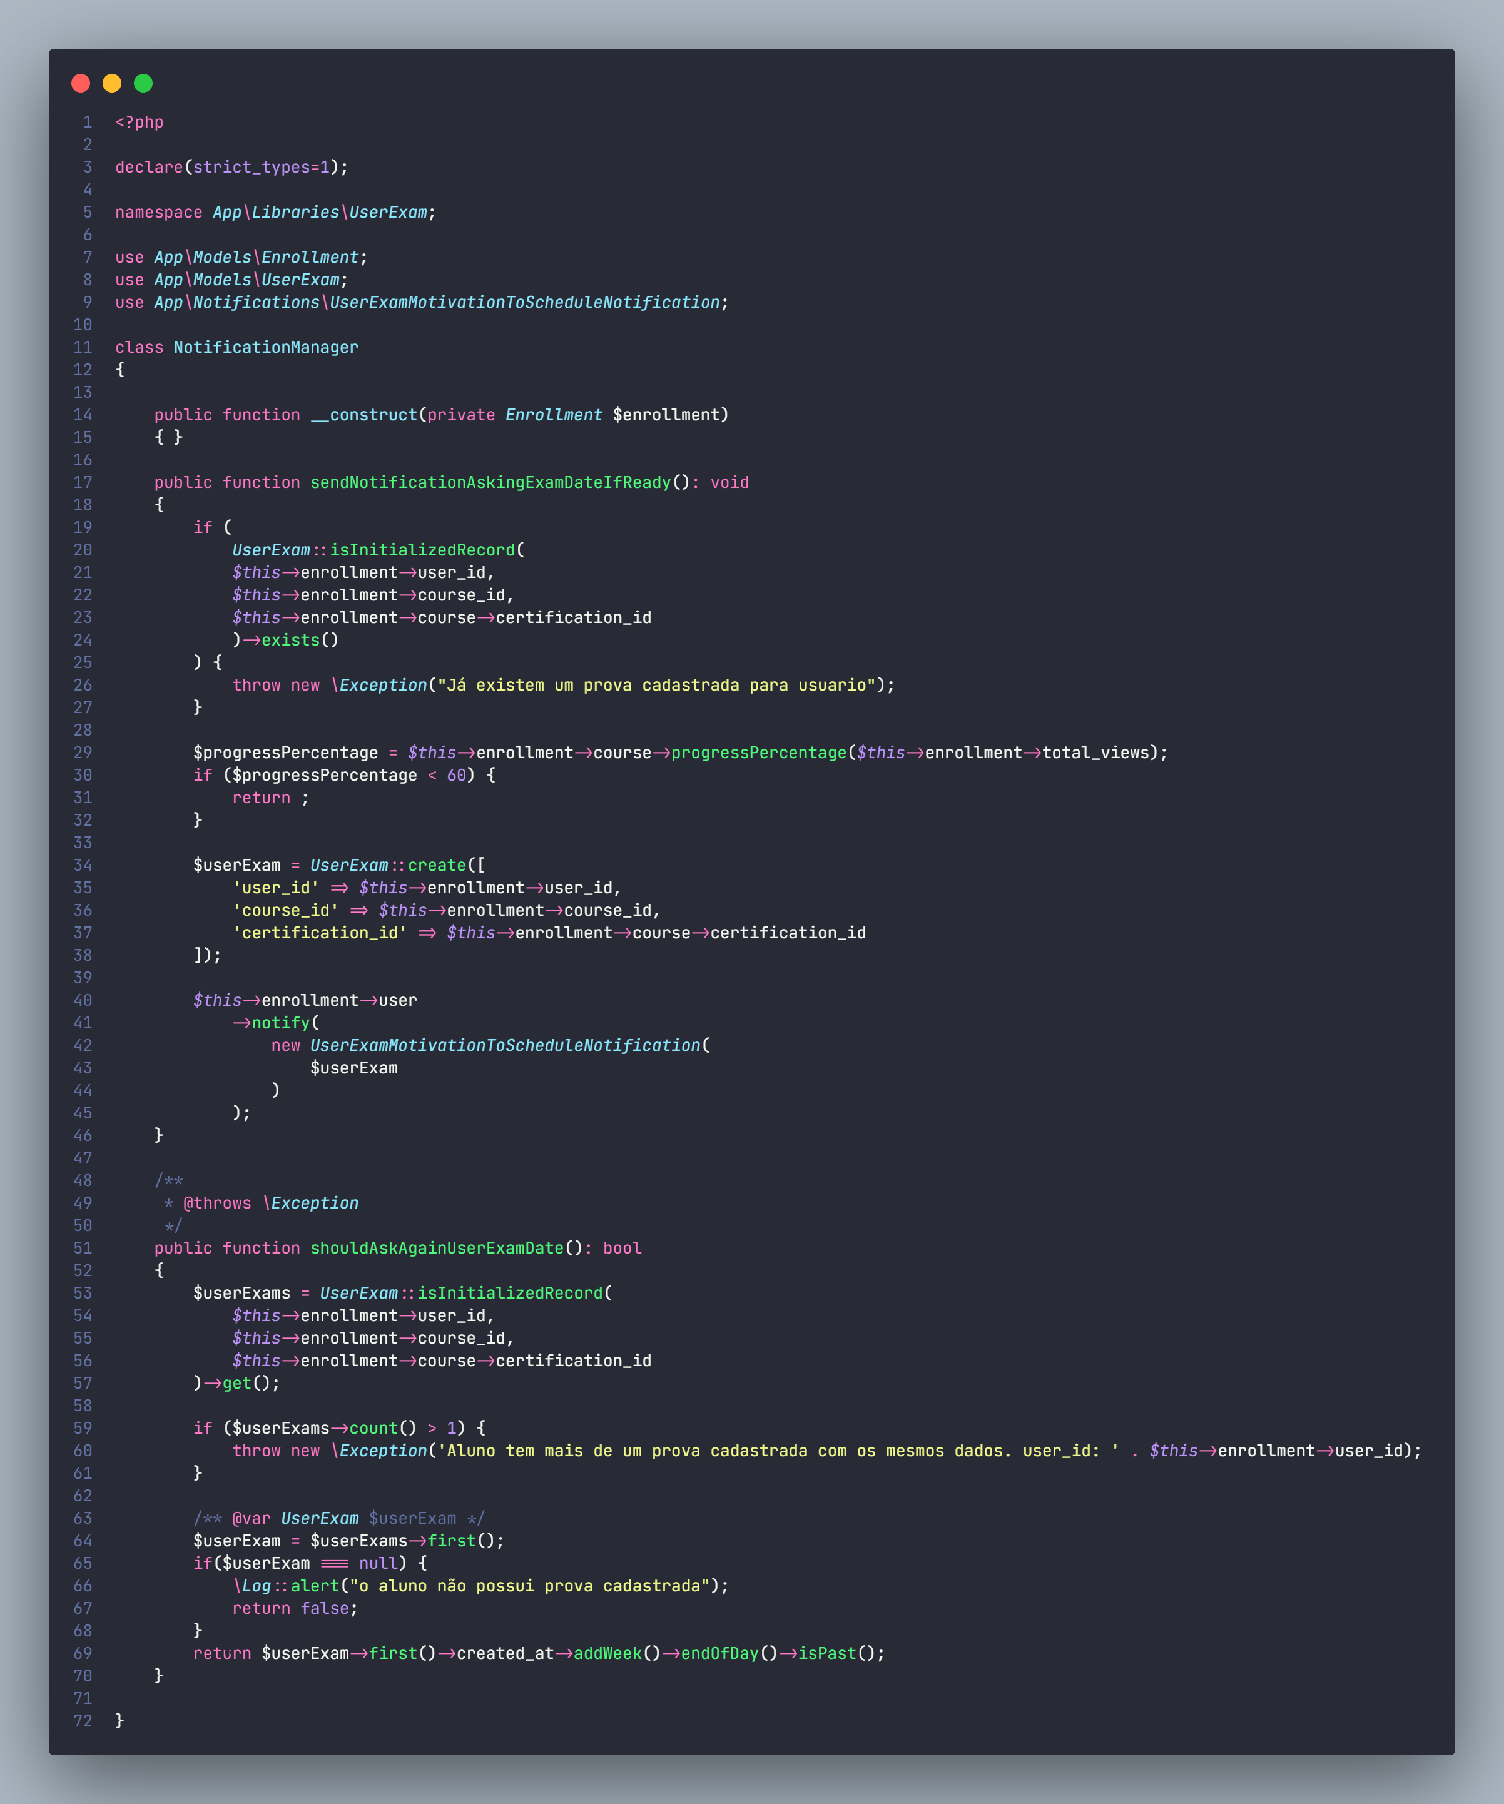Click the <?php opening tag
This screenshot has width=1504, height=1804.
pos(140,122)
